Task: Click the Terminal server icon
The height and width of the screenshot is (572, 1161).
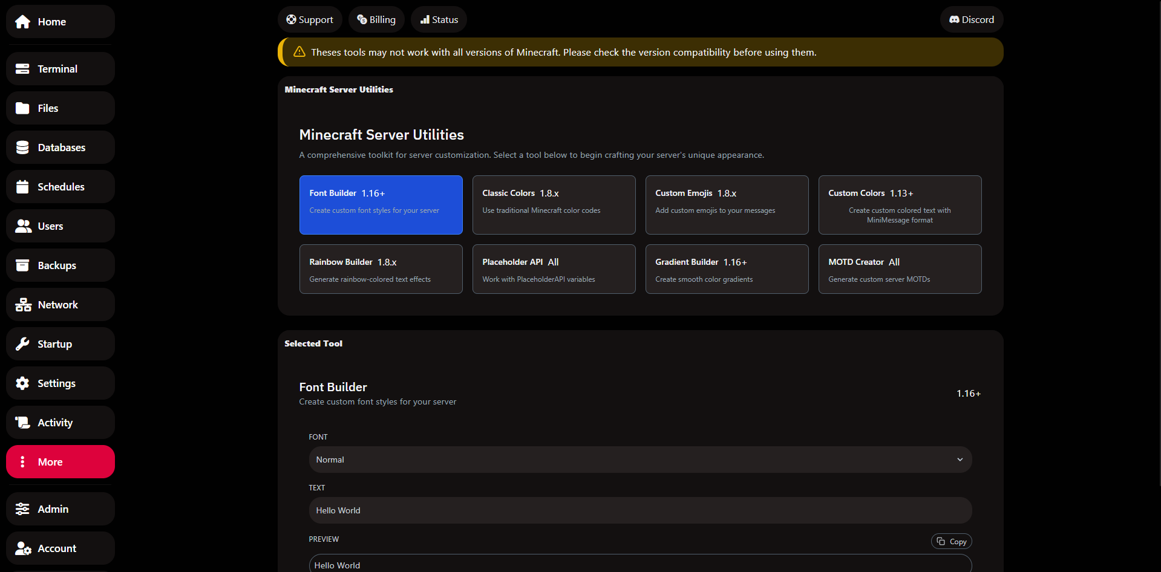Action: (x=22, y=69)
